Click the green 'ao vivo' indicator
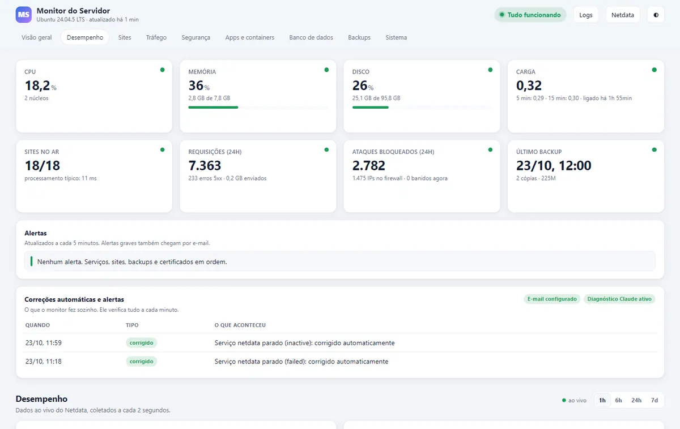Screen dimensions: 680x429 coord(574,400)
